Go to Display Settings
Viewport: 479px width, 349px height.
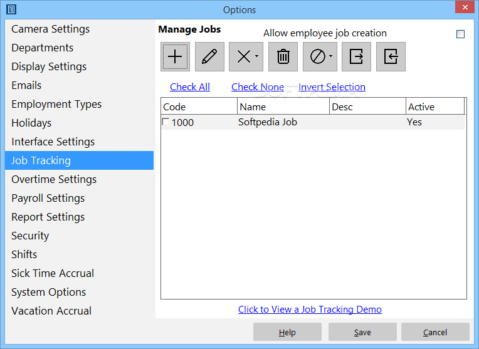79,66
